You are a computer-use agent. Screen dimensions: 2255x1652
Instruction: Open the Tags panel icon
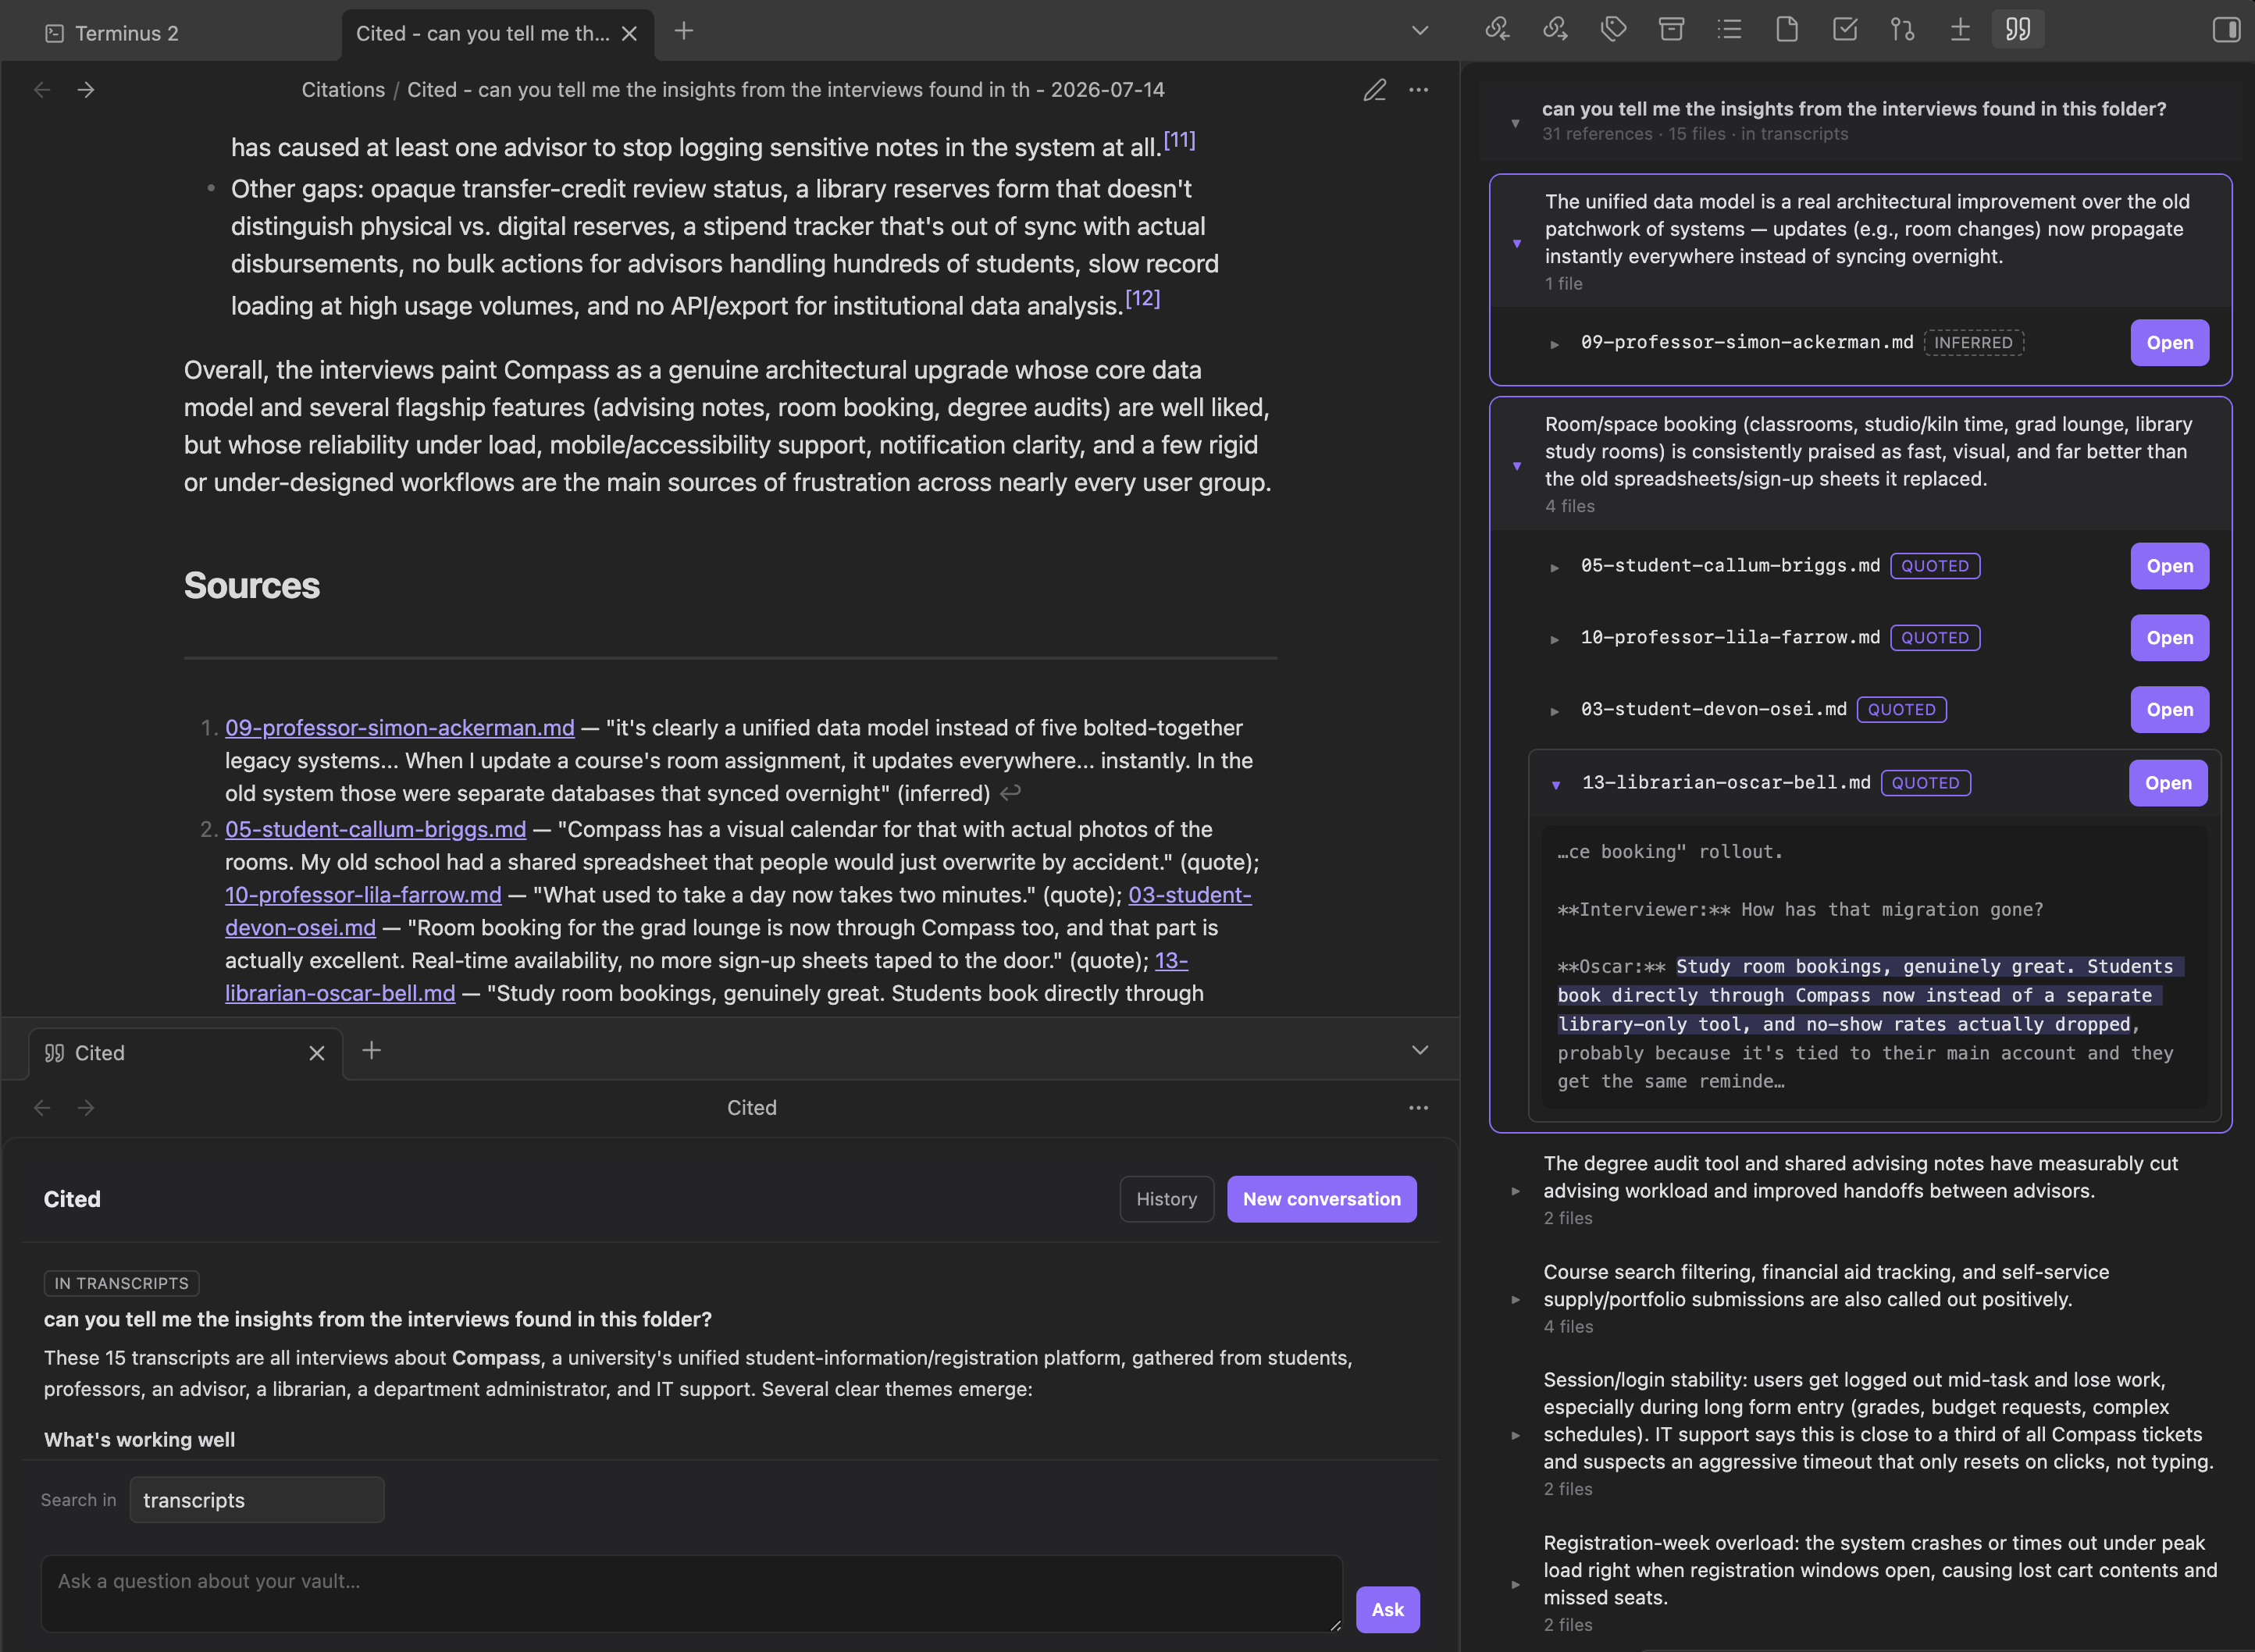1613,29
